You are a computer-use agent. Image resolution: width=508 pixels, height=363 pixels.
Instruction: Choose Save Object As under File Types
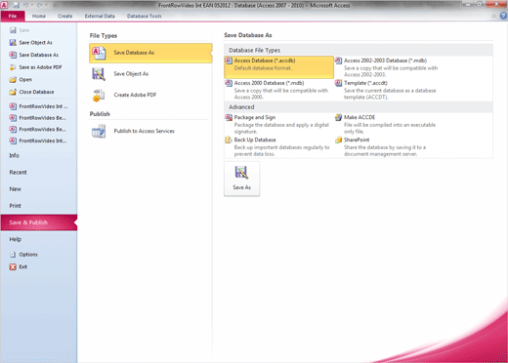[x=150, y=74]
